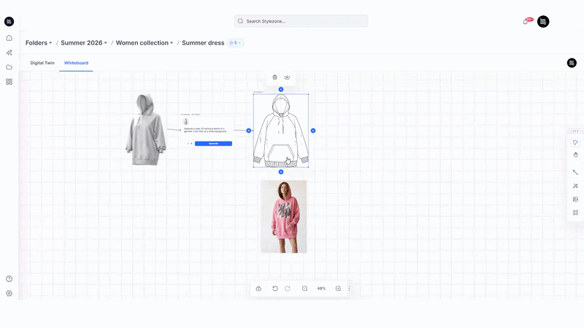Select the pink hoodie model photo
This screenshot has width=584, height=328.
[x=284, y=216]
